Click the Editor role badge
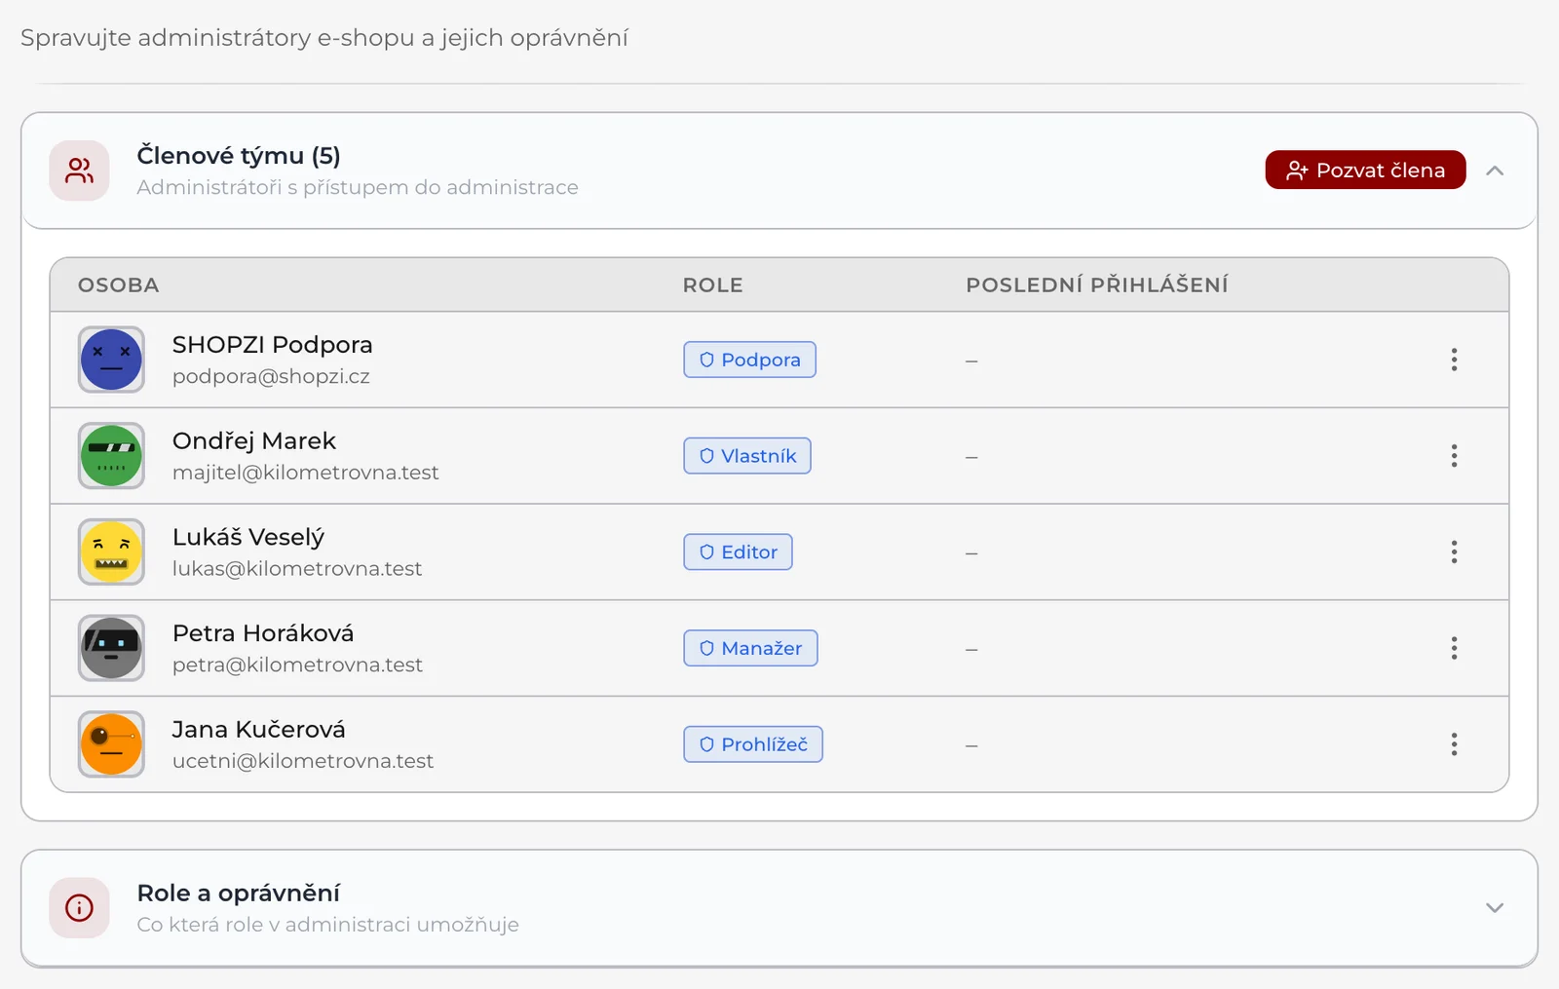This screenshot has height=989, width=1559. (738, 552)
